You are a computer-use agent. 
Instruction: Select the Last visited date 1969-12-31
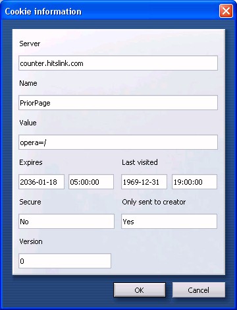coord(144,182)
